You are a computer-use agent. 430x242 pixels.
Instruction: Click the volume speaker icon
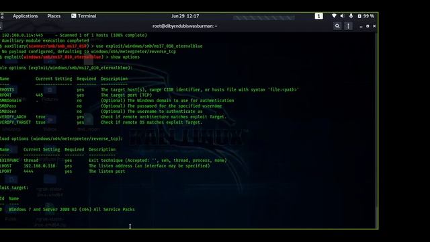pos(342,16)
